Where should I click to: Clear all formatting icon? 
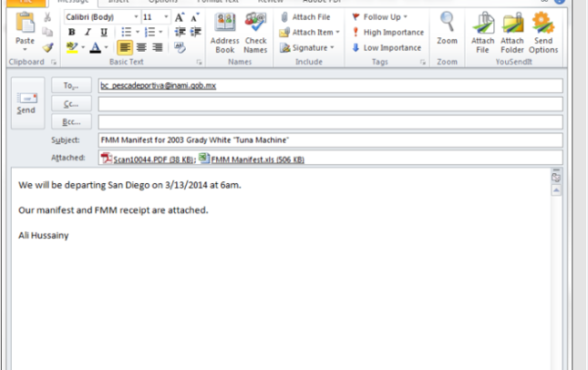pos(180,47)
